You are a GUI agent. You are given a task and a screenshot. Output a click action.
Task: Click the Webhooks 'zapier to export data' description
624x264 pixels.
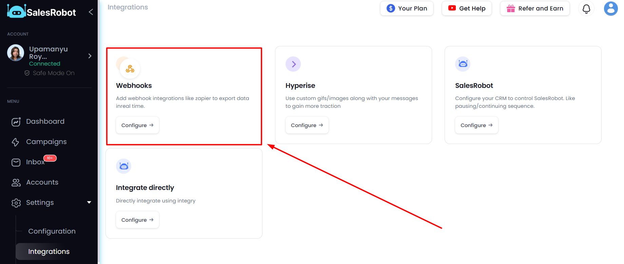coord(182,102)
